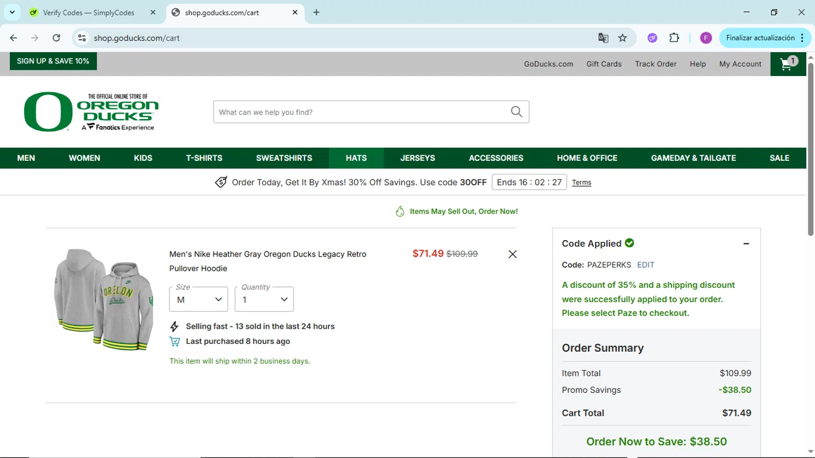Open the promo Terms link
The image size is (815, 458).
point(581,183)
